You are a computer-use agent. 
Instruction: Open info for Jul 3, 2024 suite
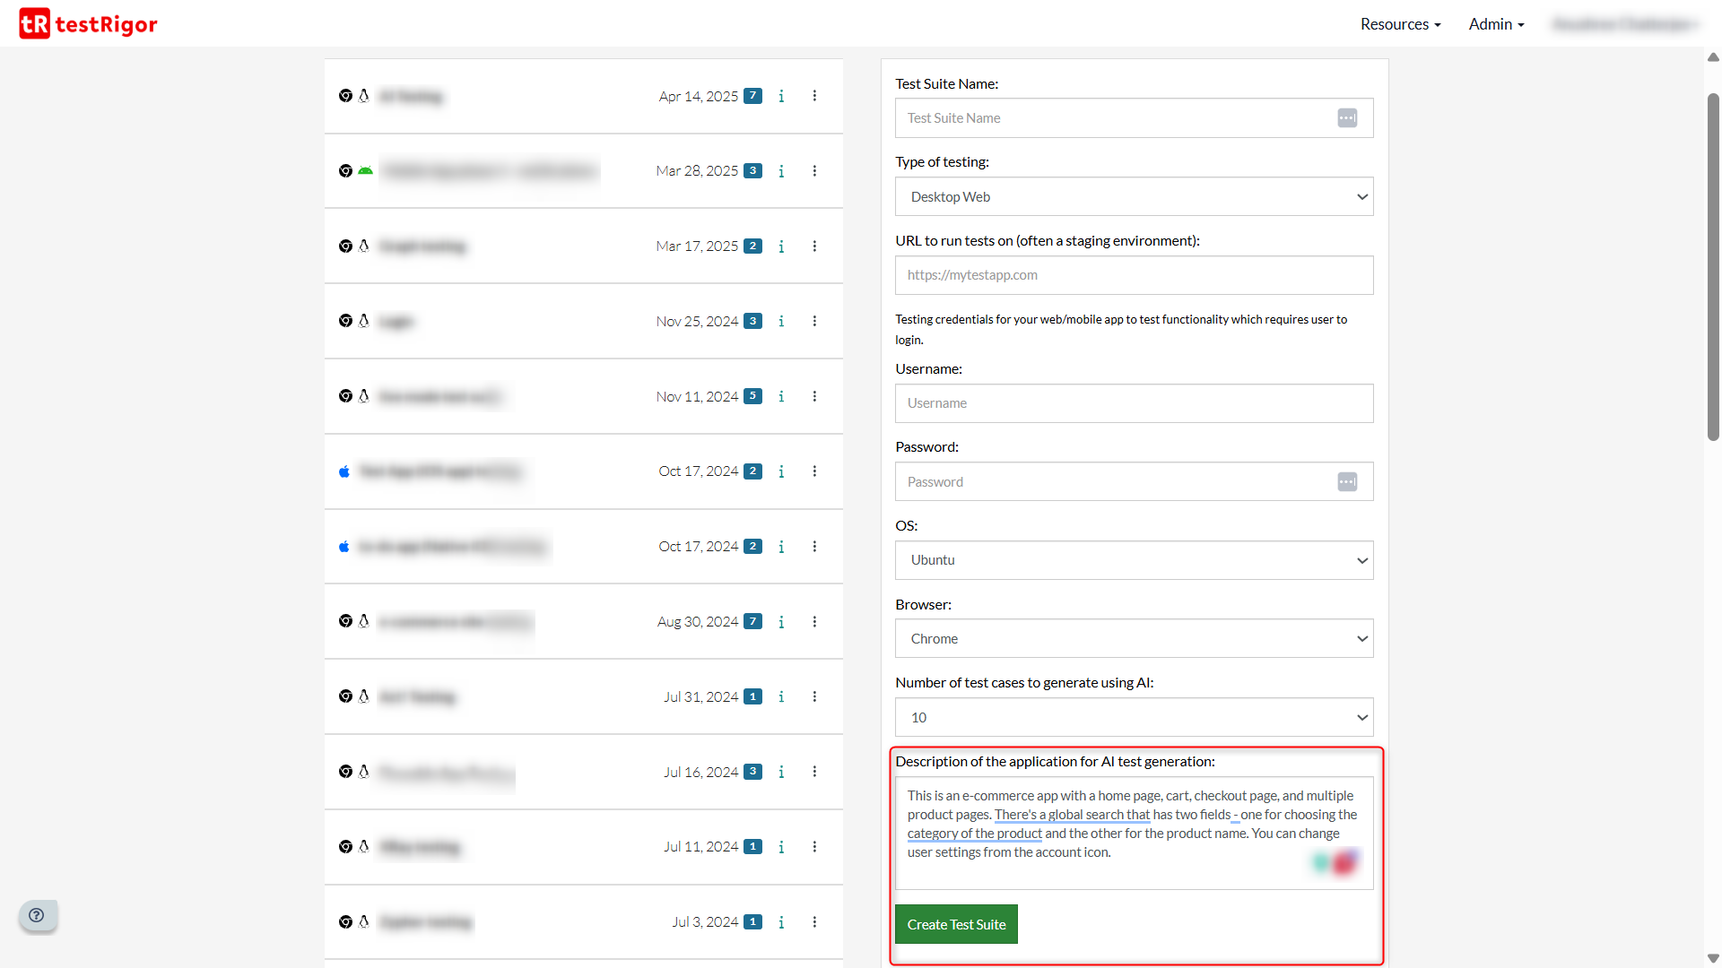click(x=781, y=922)
